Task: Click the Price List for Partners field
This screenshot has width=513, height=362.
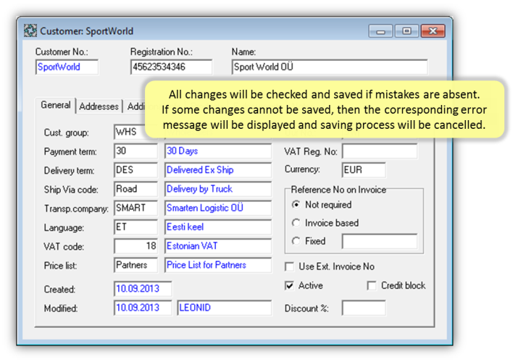Action: [x=218, y=265]
